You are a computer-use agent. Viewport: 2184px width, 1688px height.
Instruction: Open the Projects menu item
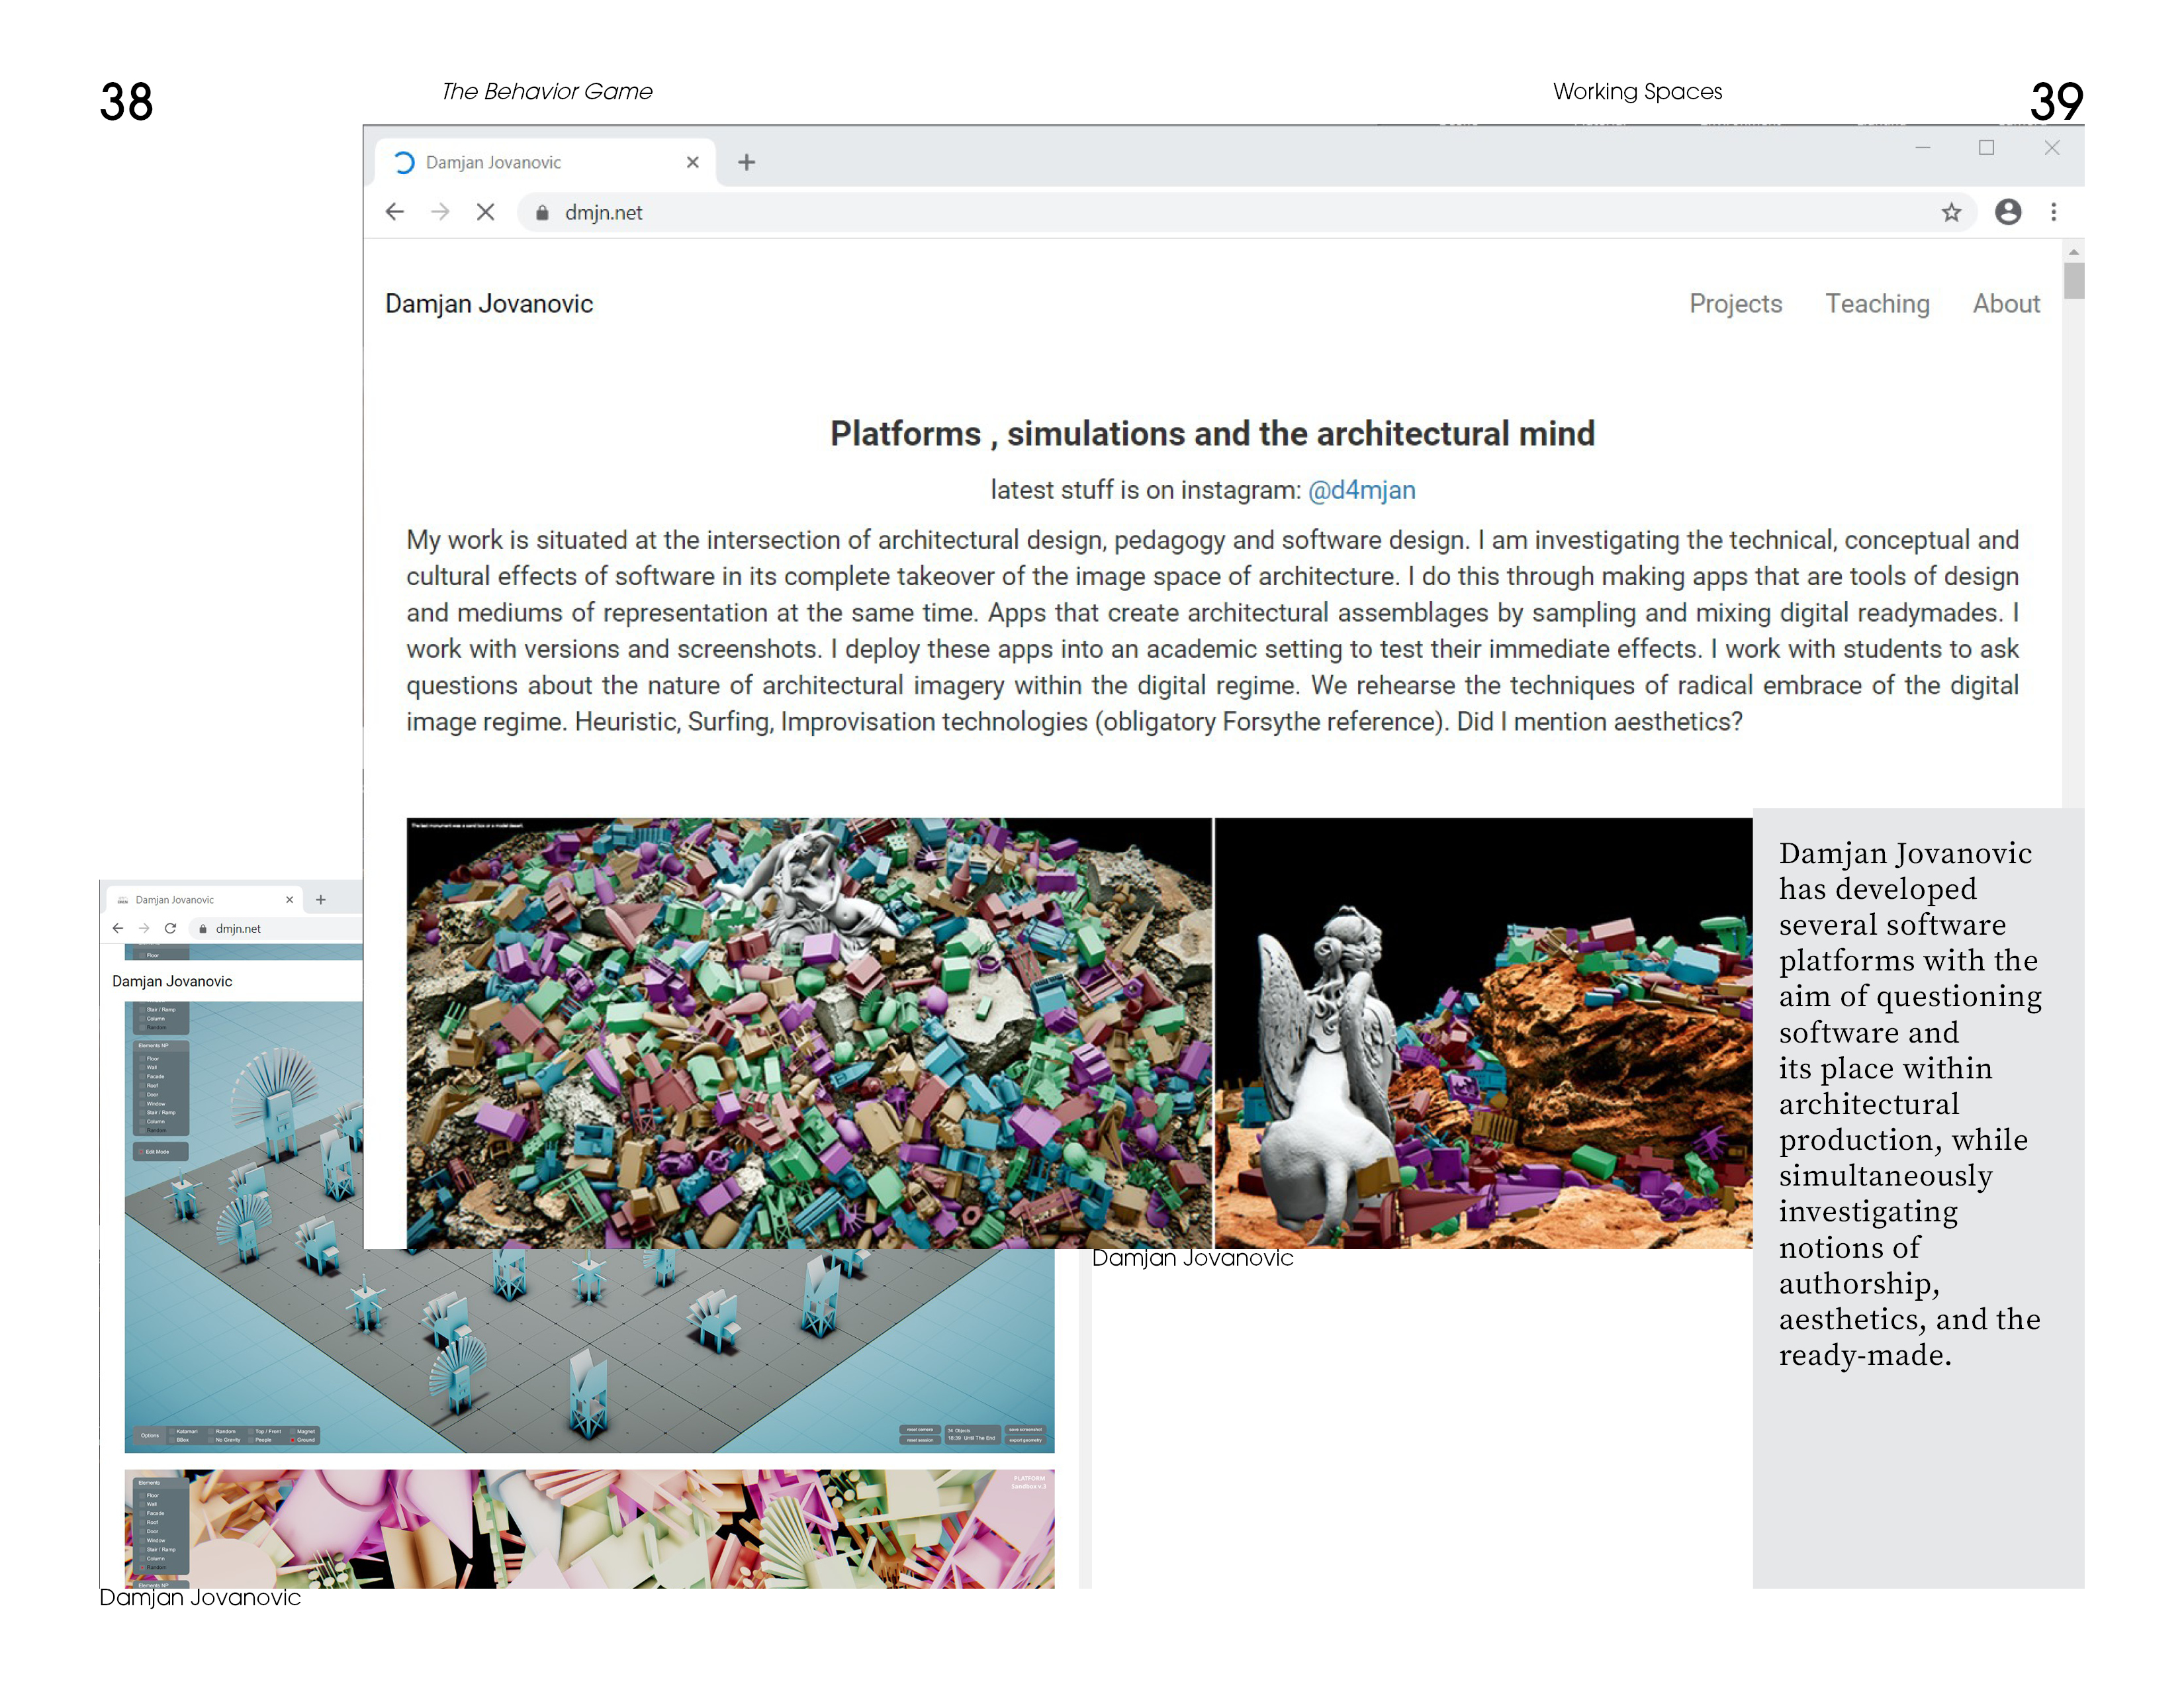tap(1735, 304)
